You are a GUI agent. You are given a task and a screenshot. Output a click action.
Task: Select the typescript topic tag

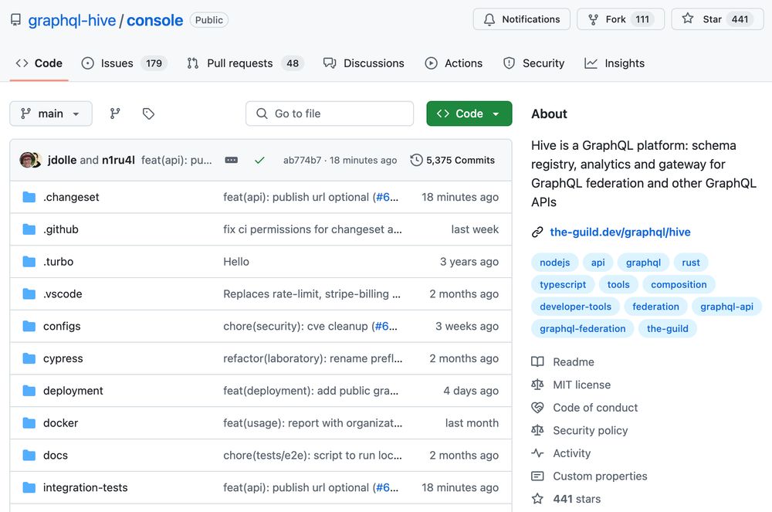[563, 284]
